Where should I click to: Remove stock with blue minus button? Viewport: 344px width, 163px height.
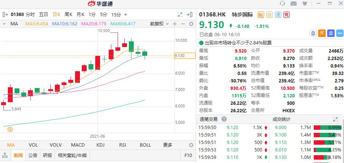340,33
